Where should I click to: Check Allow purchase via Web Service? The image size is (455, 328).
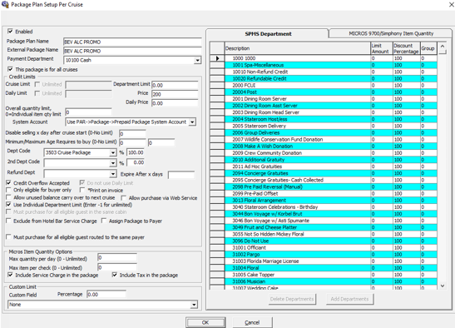124,197
